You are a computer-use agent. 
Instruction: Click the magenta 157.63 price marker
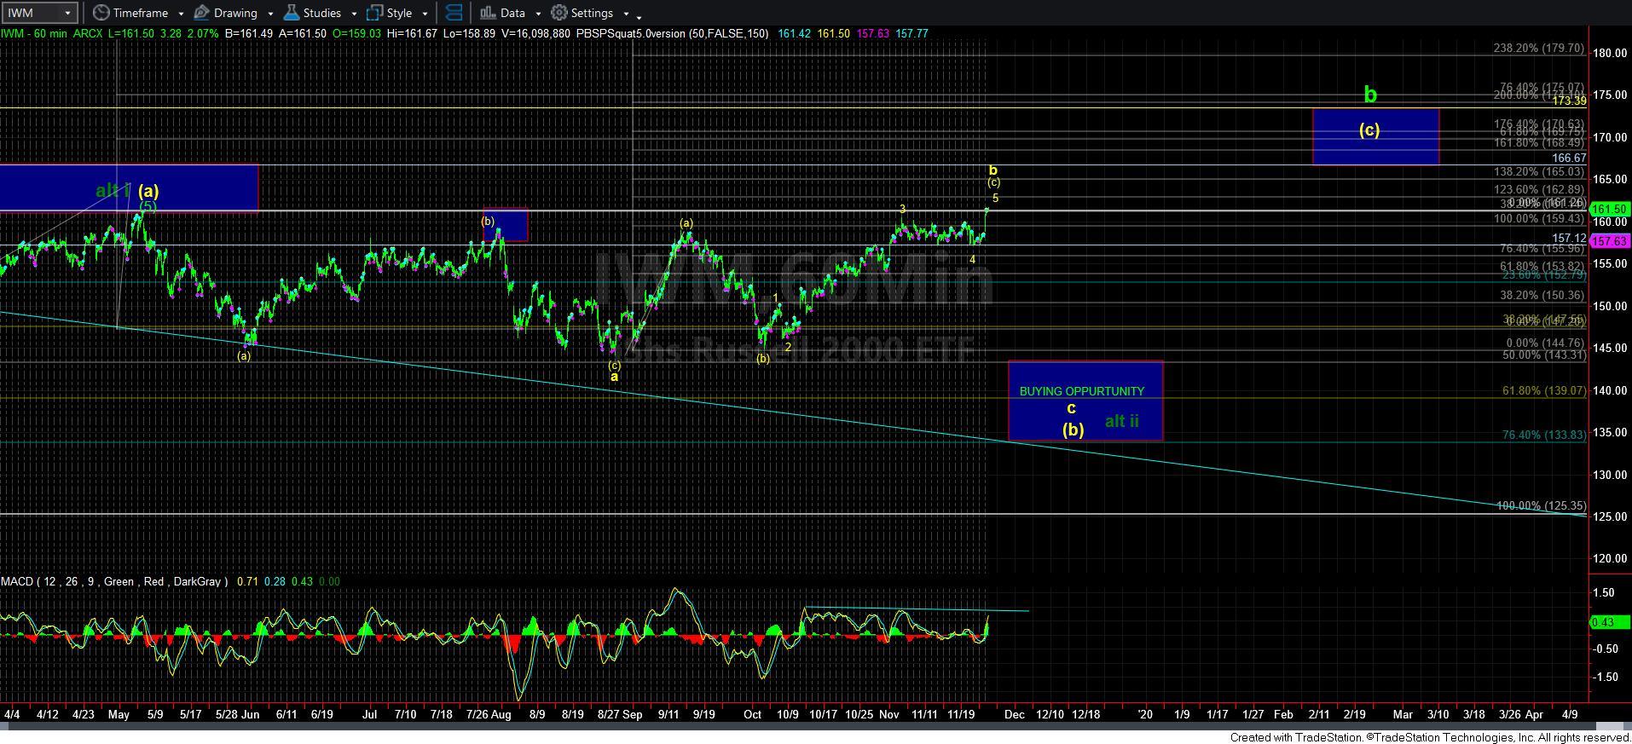point(1610,241)
